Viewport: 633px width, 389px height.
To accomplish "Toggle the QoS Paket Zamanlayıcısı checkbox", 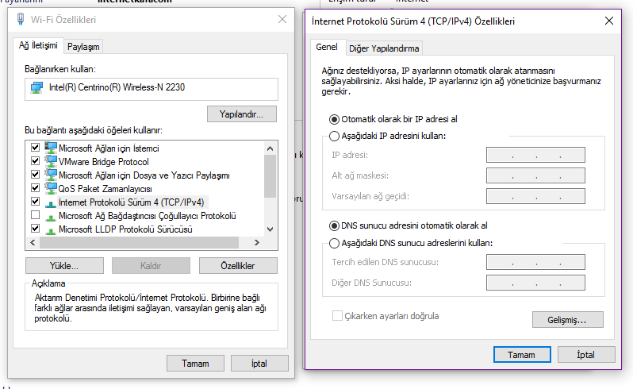I will 35,187.
